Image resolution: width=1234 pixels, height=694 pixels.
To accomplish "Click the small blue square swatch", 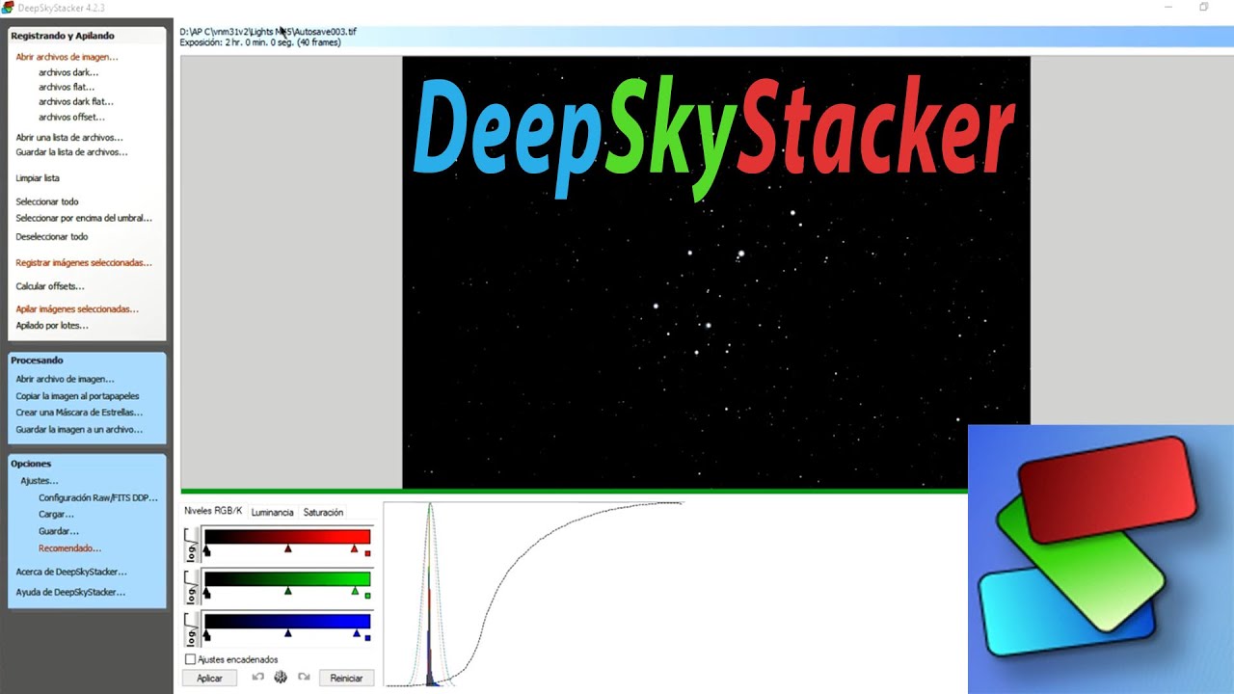I will [x=367, y=638].
